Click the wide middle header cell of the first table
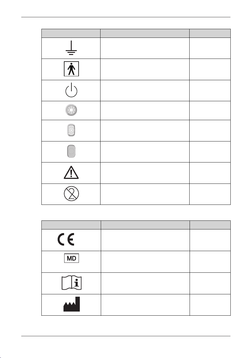The image size is (252, 358). pyautogui.click(x=145, y=33)
